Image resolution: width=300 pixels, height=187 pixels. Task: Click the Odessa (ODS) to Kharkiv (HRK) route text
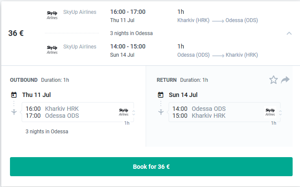click(218, 55)
